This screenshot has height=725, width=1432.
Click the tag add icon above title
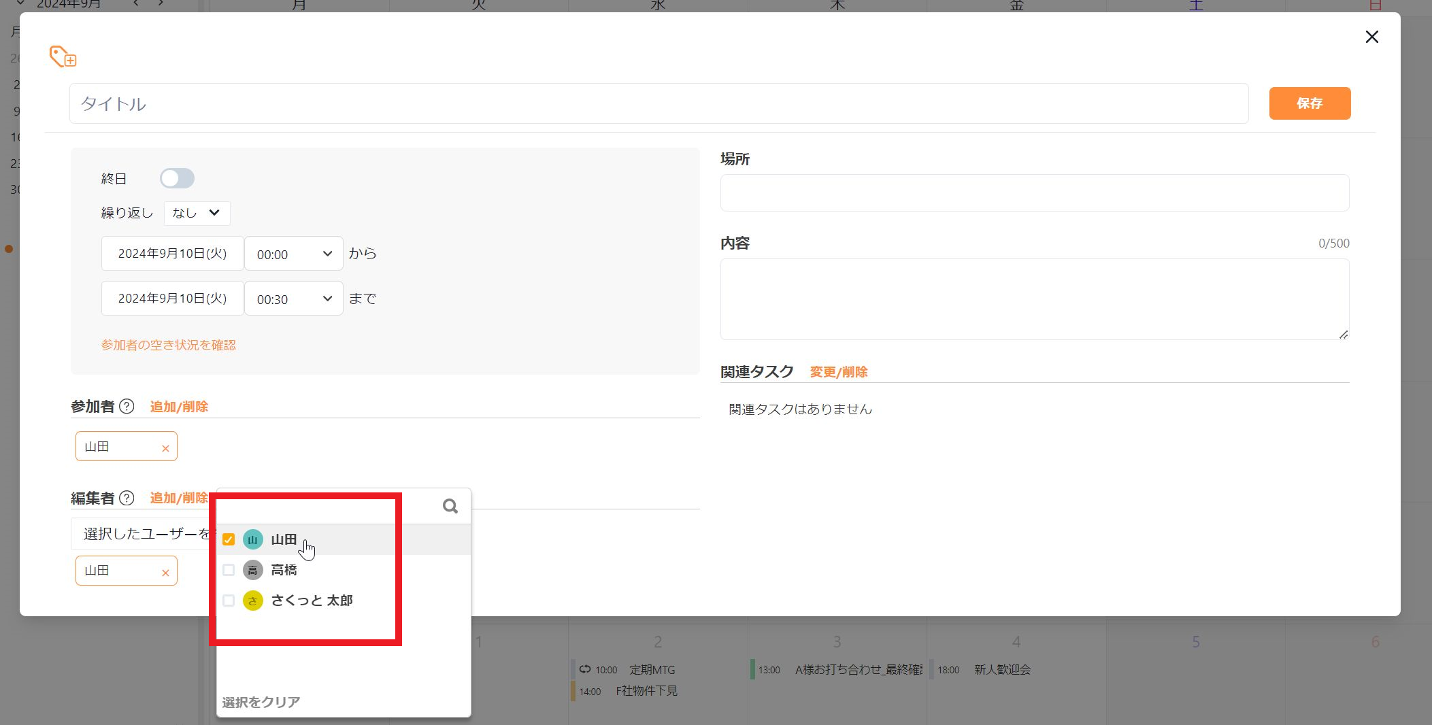(x=63, y=56)
